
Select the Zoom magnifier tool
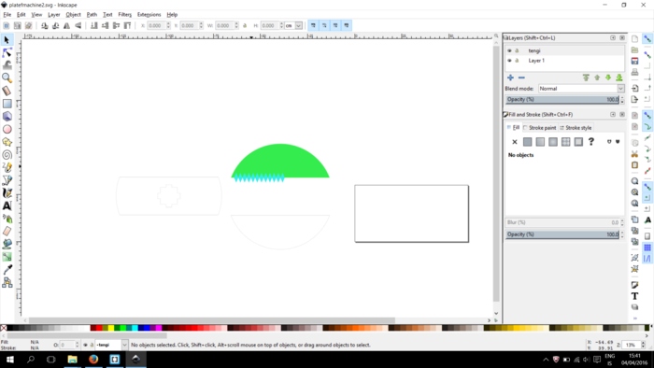tap(7, 78)
